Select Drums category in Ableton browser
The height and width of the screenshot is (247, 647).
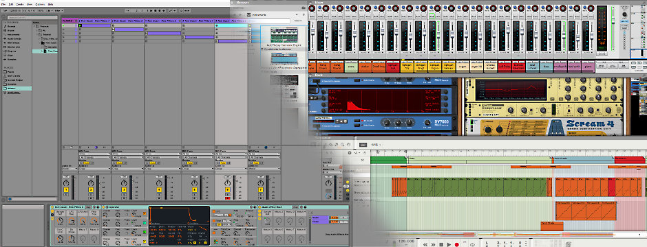[x=11, y=30]
